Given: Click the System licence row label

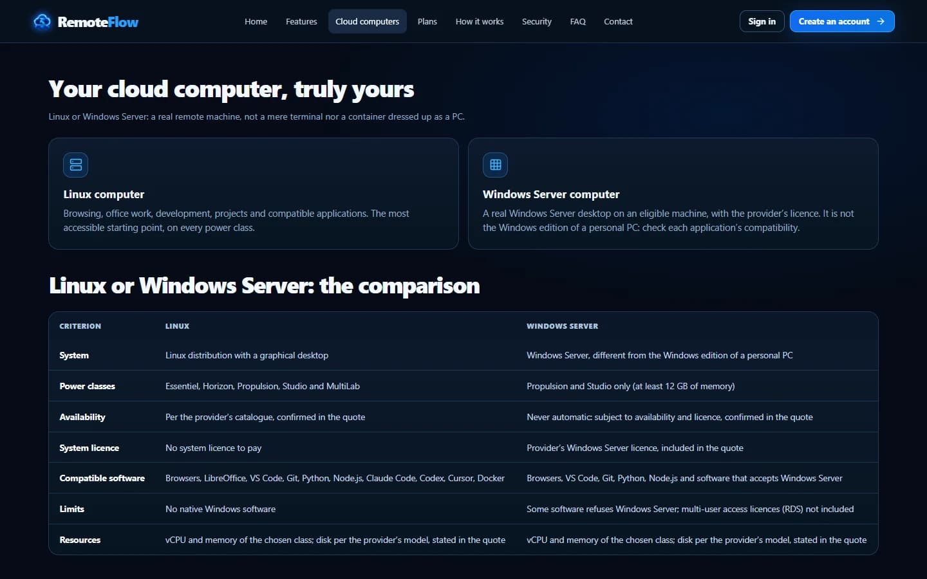Looking at the screenshot, I should pyautogui.click(x=89, y=448).
